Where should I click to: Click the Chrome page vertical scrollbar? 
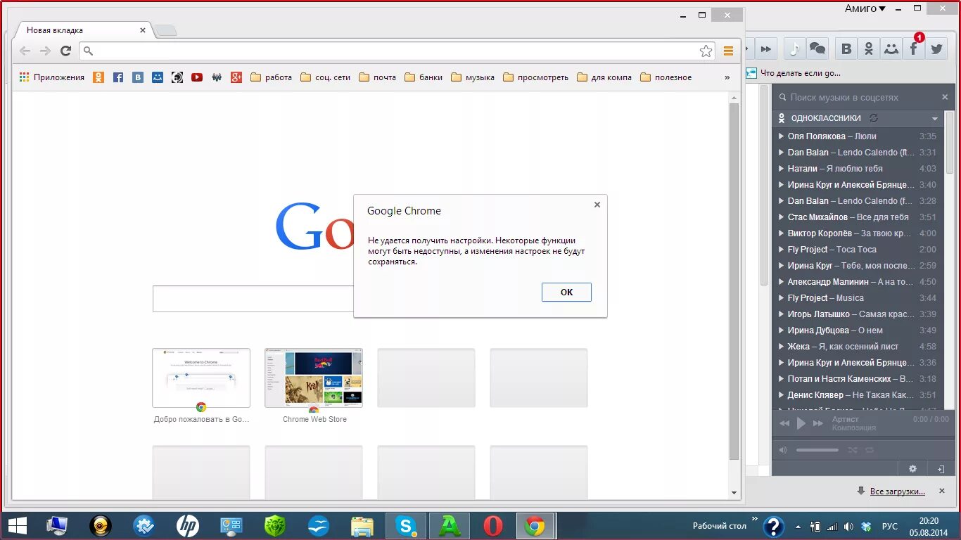(x=734, y=281)
